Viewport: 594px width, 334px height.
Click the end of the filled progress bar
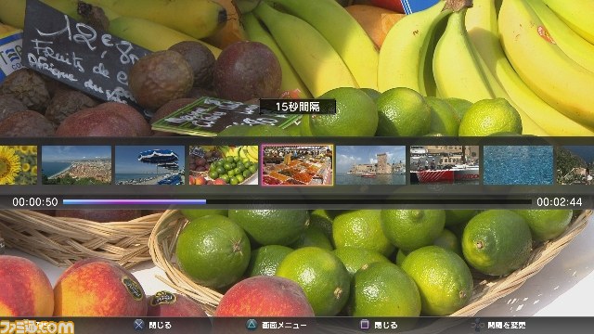tap(205, 202)
